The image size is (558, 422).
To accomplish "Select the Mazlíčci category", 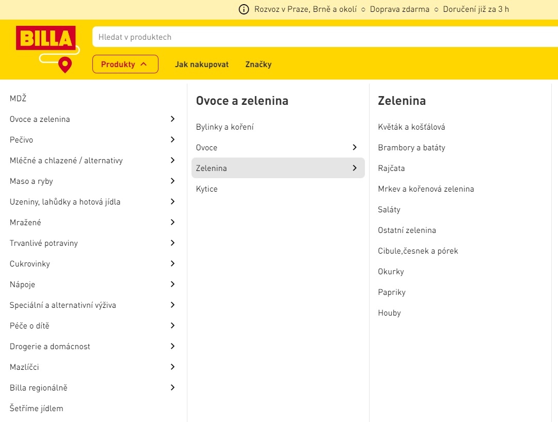I will [x=24, y=367].
